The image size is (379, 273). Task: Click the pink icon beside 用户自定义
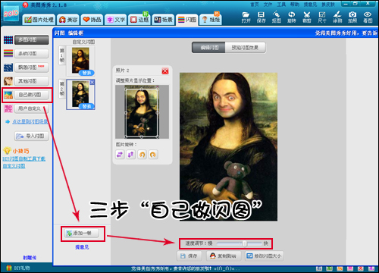[x=8, y=108]
